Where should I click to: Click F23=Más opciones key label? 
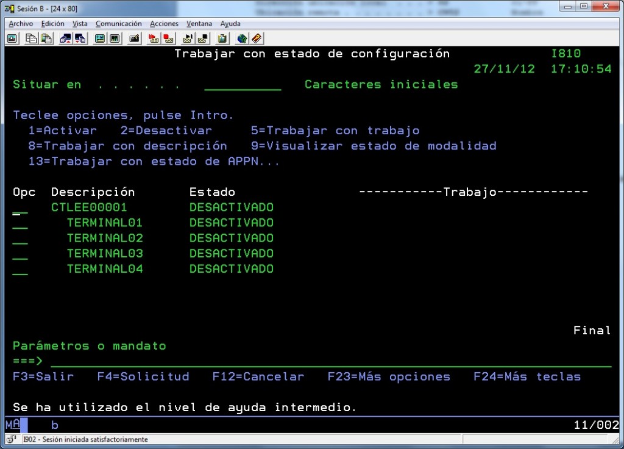[389, 376]
